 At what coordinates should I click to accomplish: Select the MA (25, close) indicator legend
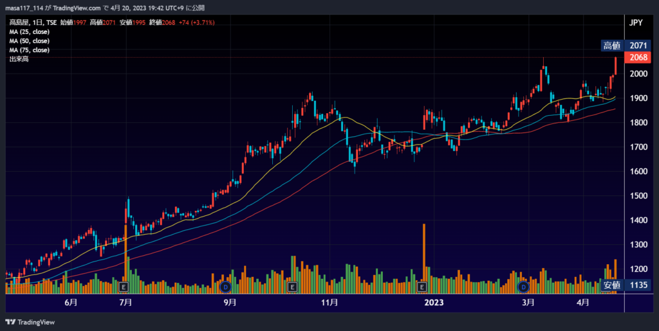[x=30, y=32]
